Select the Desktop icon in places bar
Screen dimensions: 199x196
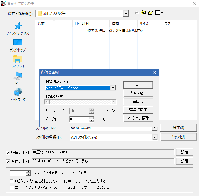(18, 43)
